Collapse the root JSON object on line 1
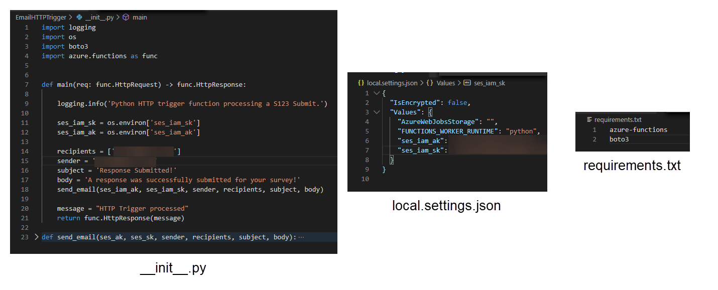The height and width of the screenshot is (290, 718). pyautogui.click(x=377, y=93)
